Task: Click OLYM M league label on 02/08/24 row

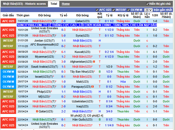Action: tap(8, 72)
